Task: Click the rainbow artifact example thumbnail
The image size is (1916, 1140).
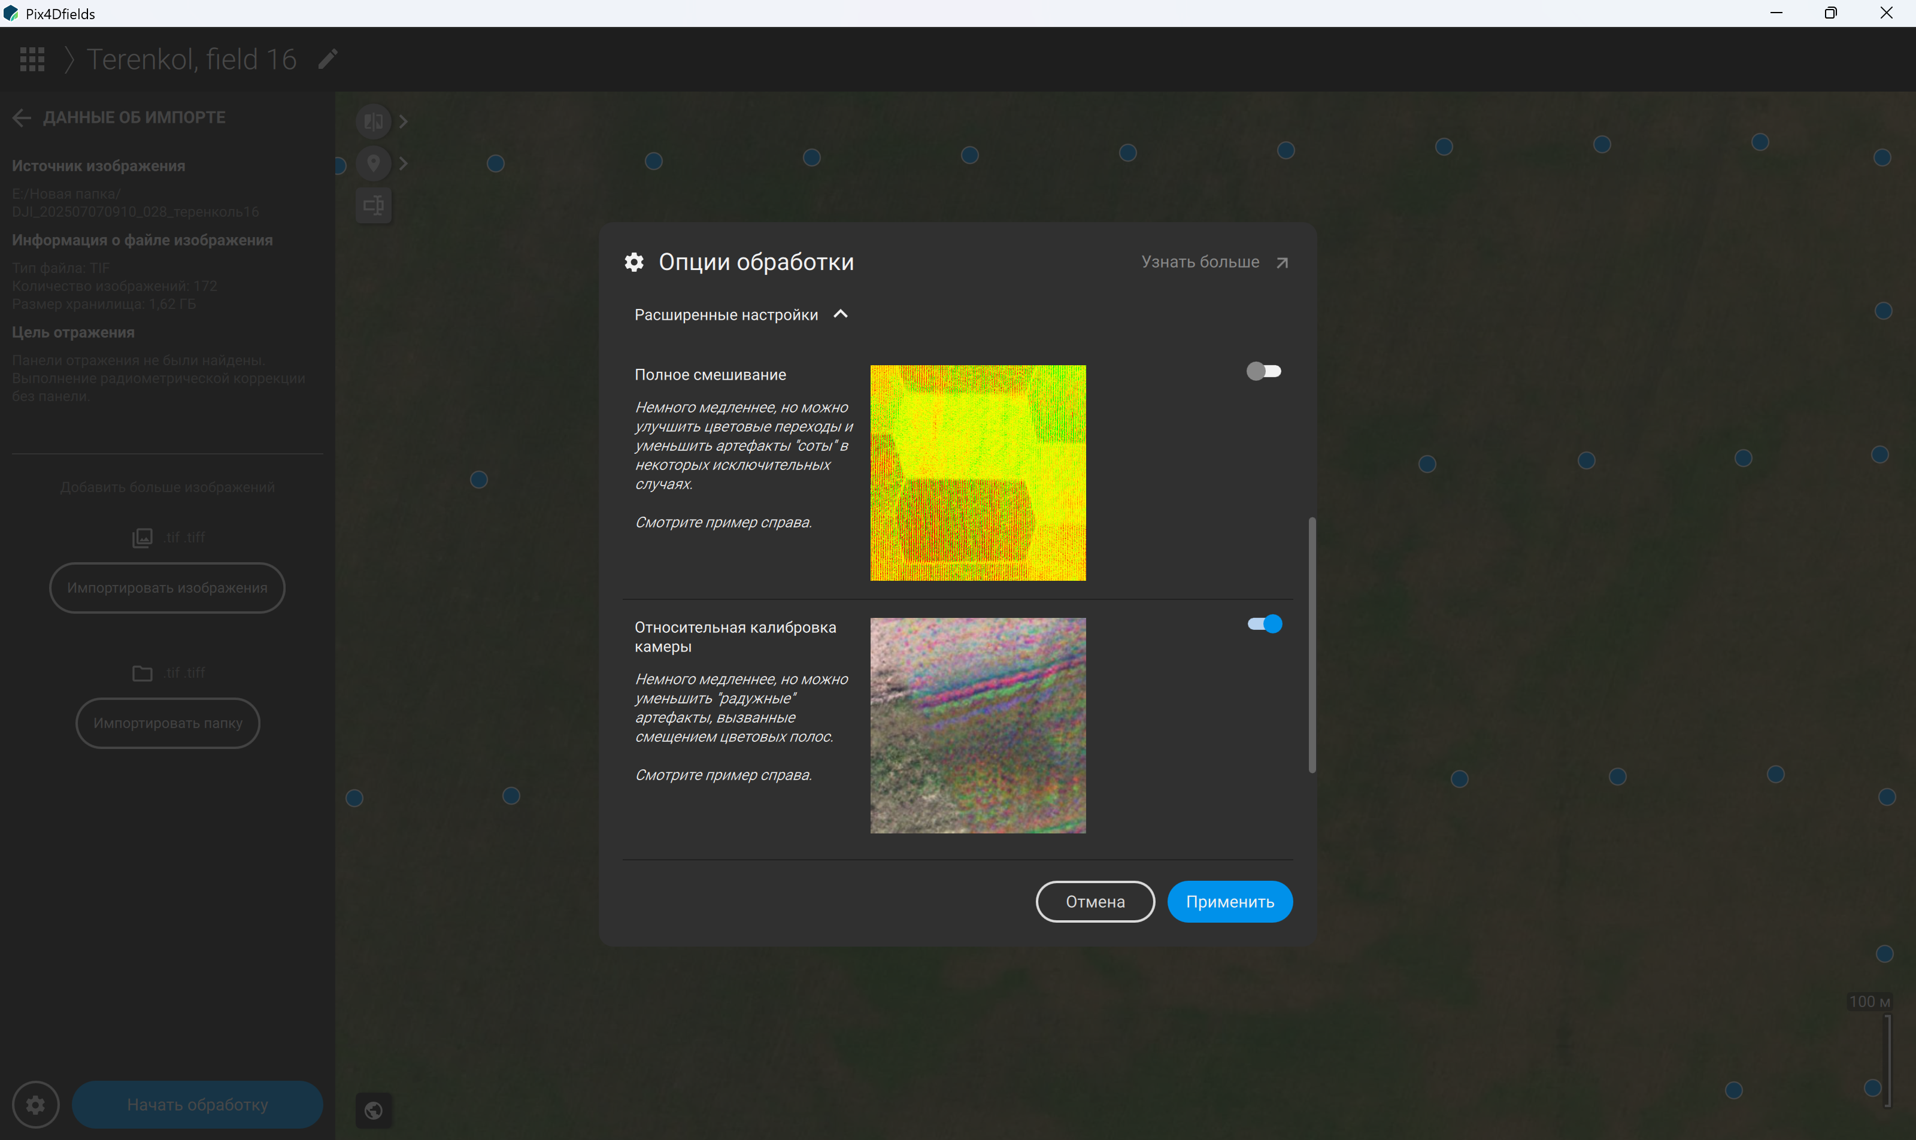Action: (977, 725)
